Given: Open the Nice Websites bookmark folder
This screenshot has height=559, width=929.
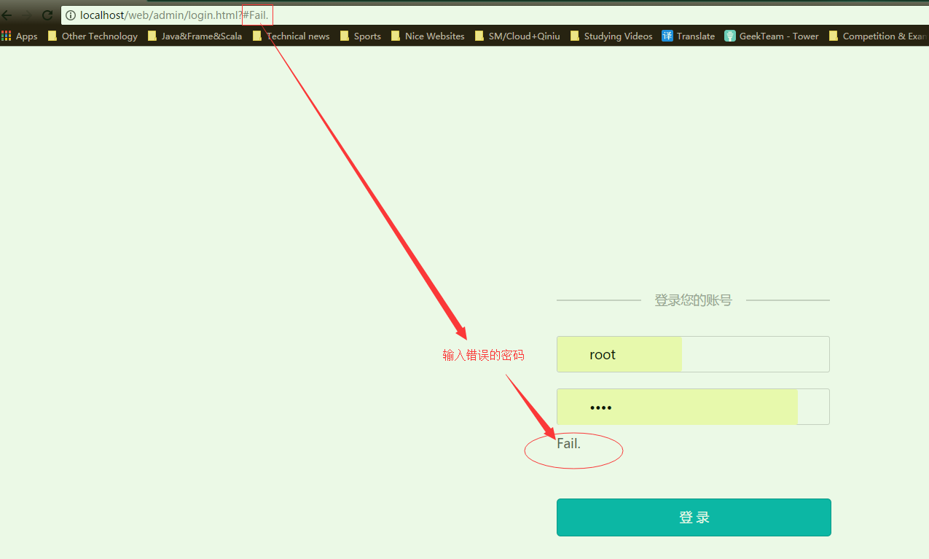Looking at the screenshot, I should click(x=428, y=36).
